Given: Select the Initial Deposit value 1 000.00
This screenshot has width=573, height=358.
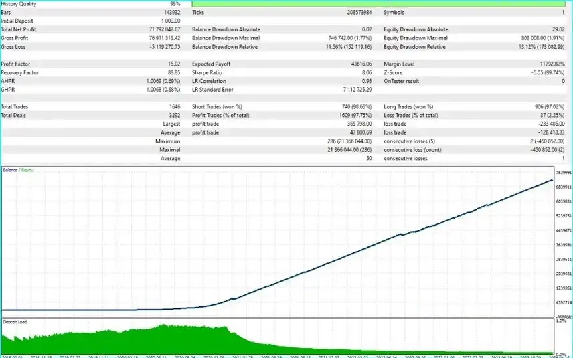Looking at the screenshot, I should pyautogui.click(x=171, y=21).
